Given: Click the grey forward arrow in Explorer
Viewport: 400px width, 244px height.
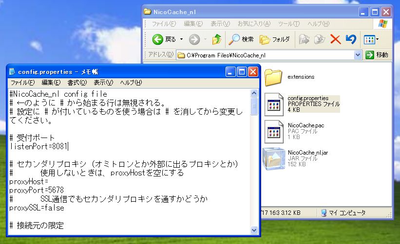Looking at the screenshot, I should pyautogui.click(x=194, y=39).
